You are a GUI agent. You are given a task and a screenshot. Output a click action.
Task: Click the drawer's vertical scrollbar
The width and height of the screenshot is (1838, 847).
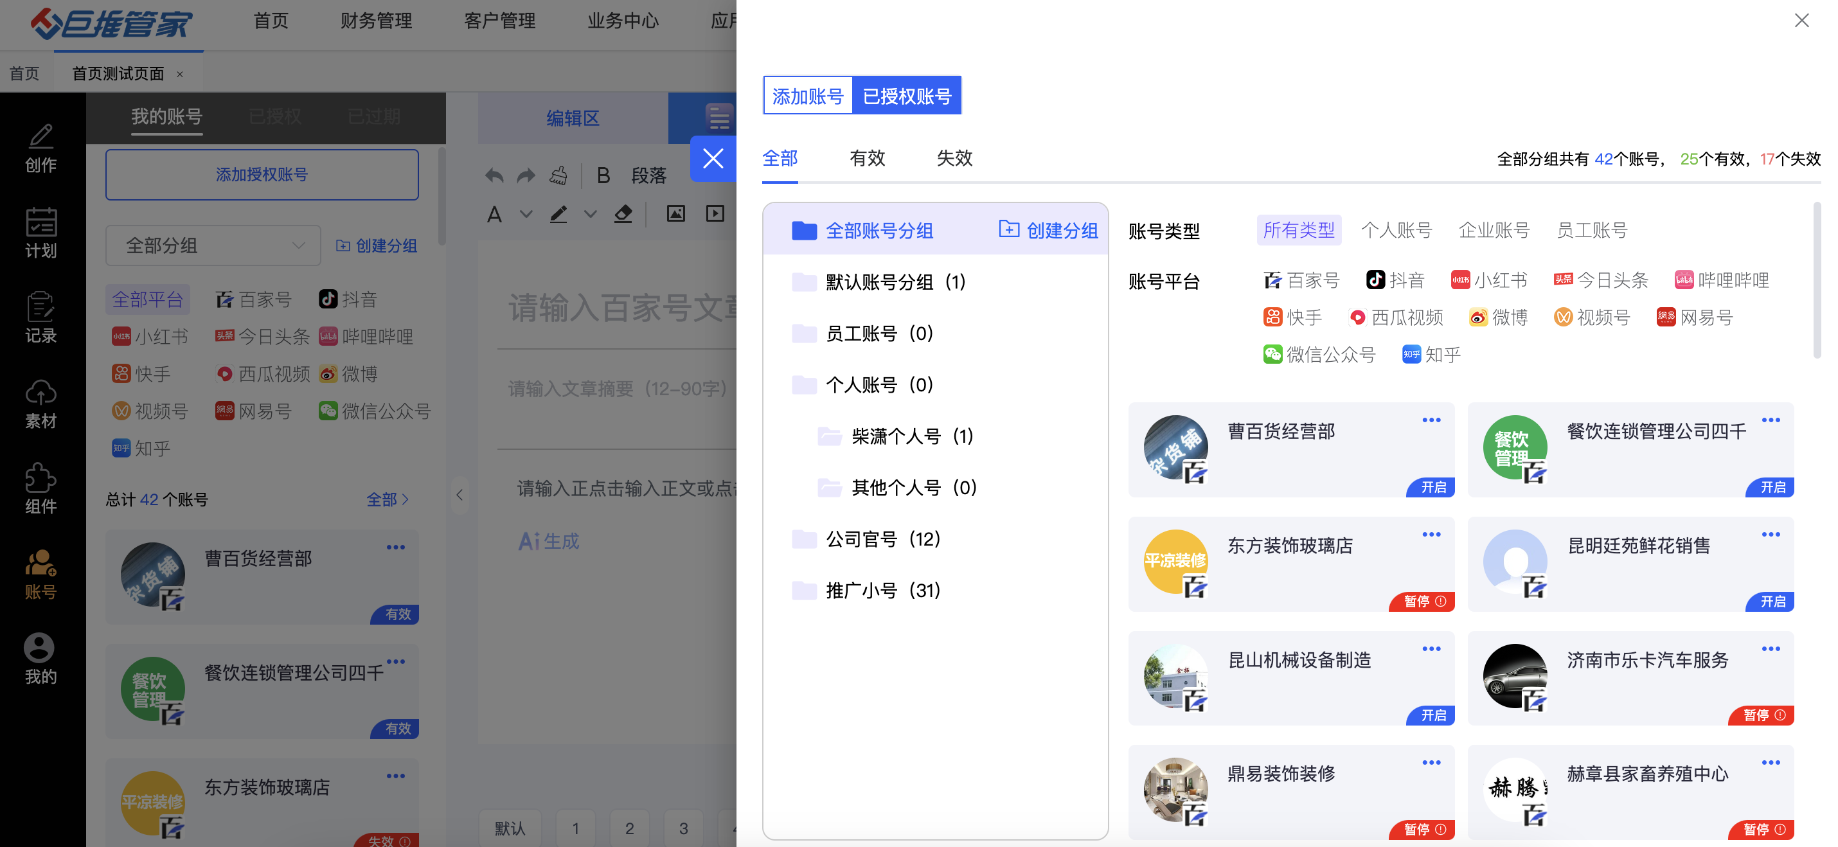[x=1816, y=280]
